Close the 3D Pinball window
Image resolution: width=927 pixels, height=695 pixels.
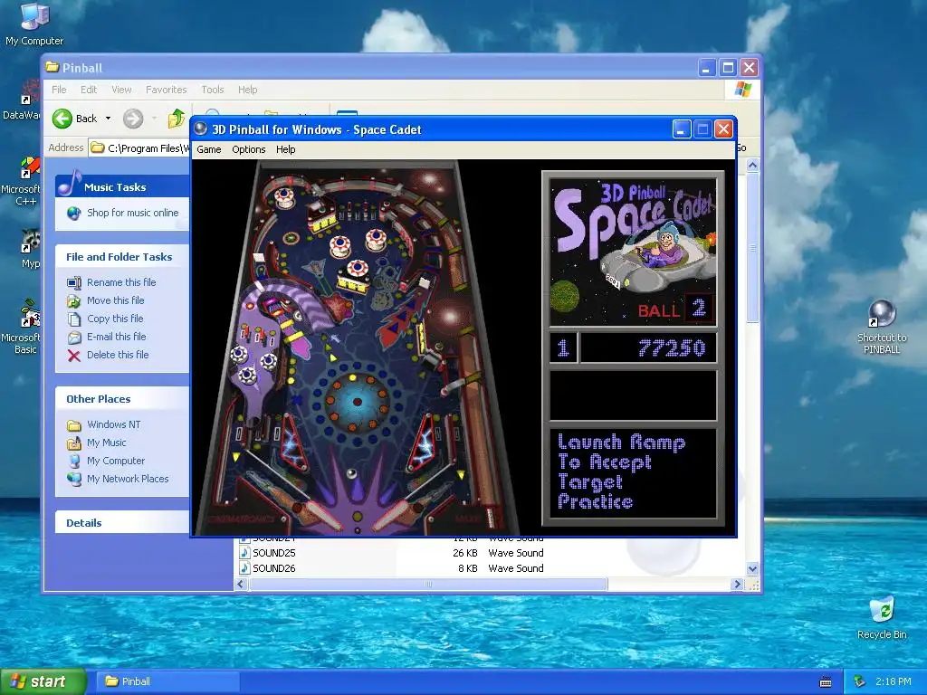point(723,129)
